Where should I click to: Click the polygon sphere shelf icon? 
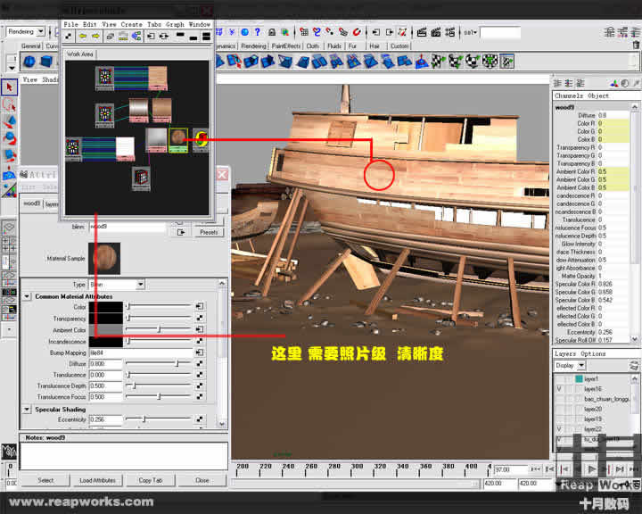(x=29, y=62)
